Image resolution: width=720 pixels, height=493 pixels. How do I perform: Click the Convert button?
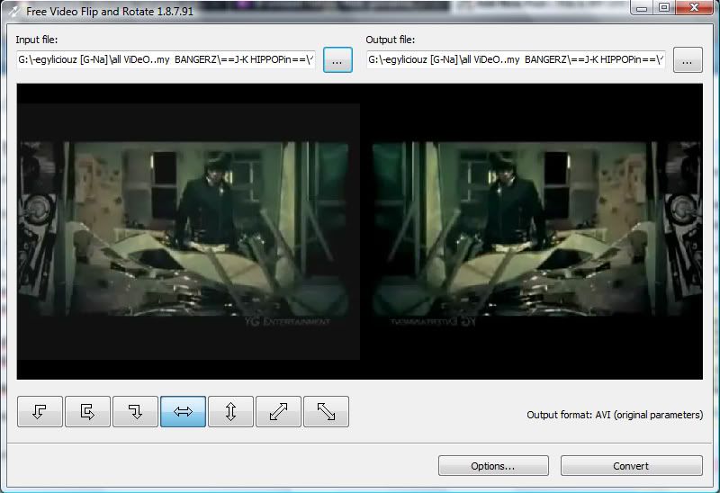[x=632, y=466]
